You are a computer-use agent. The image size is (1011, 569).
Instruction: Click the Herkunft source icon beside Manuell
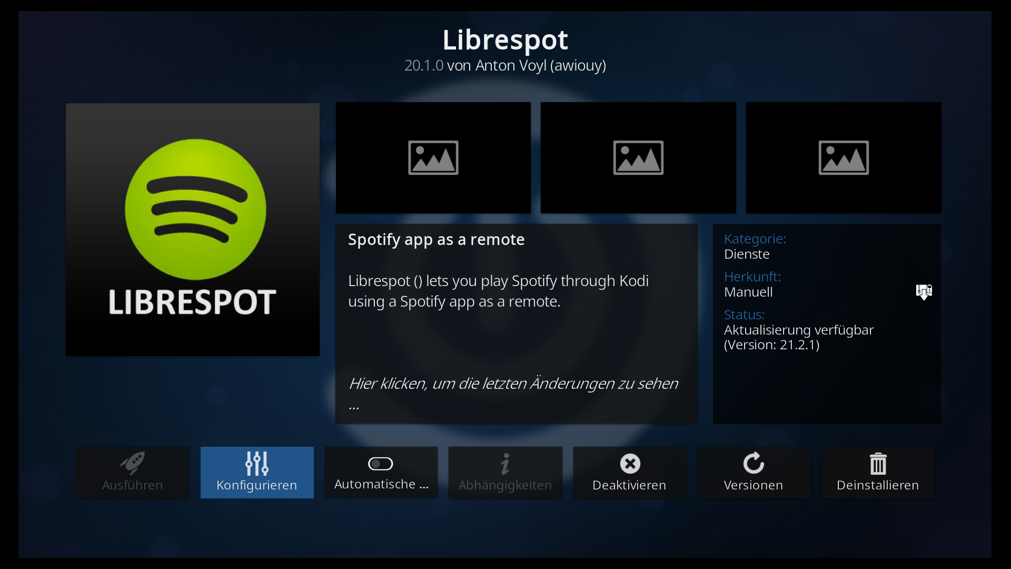coord(924,292)
